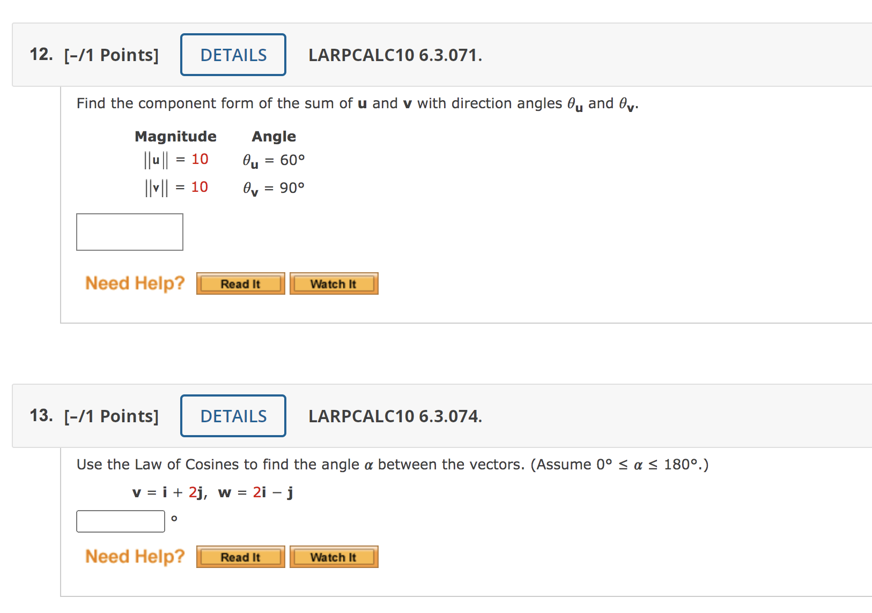Select the angle value 90 degrees
Screen dimensions: 872x613
click(291, 188)
